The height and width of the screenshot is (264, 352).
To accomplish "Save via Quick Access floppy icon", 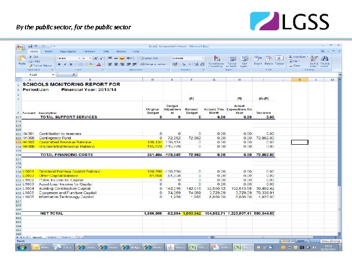I will [x=30, y=46].
